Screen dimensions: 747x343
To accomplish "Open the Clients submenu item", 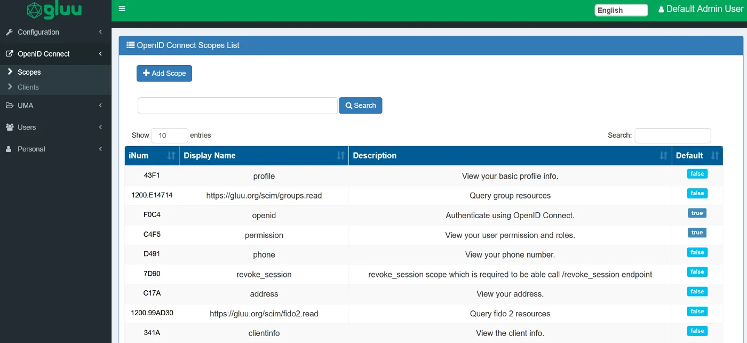I will pos(28,87).
